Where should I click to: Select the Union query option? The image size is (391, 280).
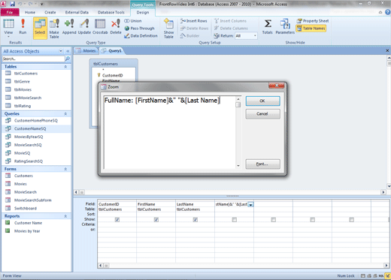pyautogui.click(x=133, y=21)
